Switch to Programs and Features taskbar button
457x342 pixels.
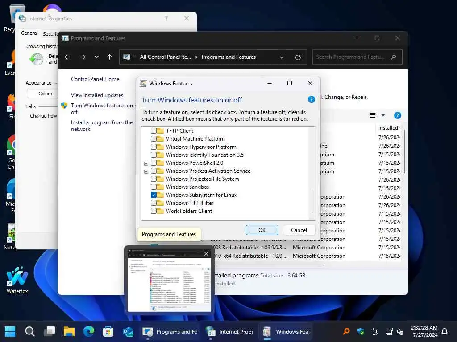click(170, 331)
